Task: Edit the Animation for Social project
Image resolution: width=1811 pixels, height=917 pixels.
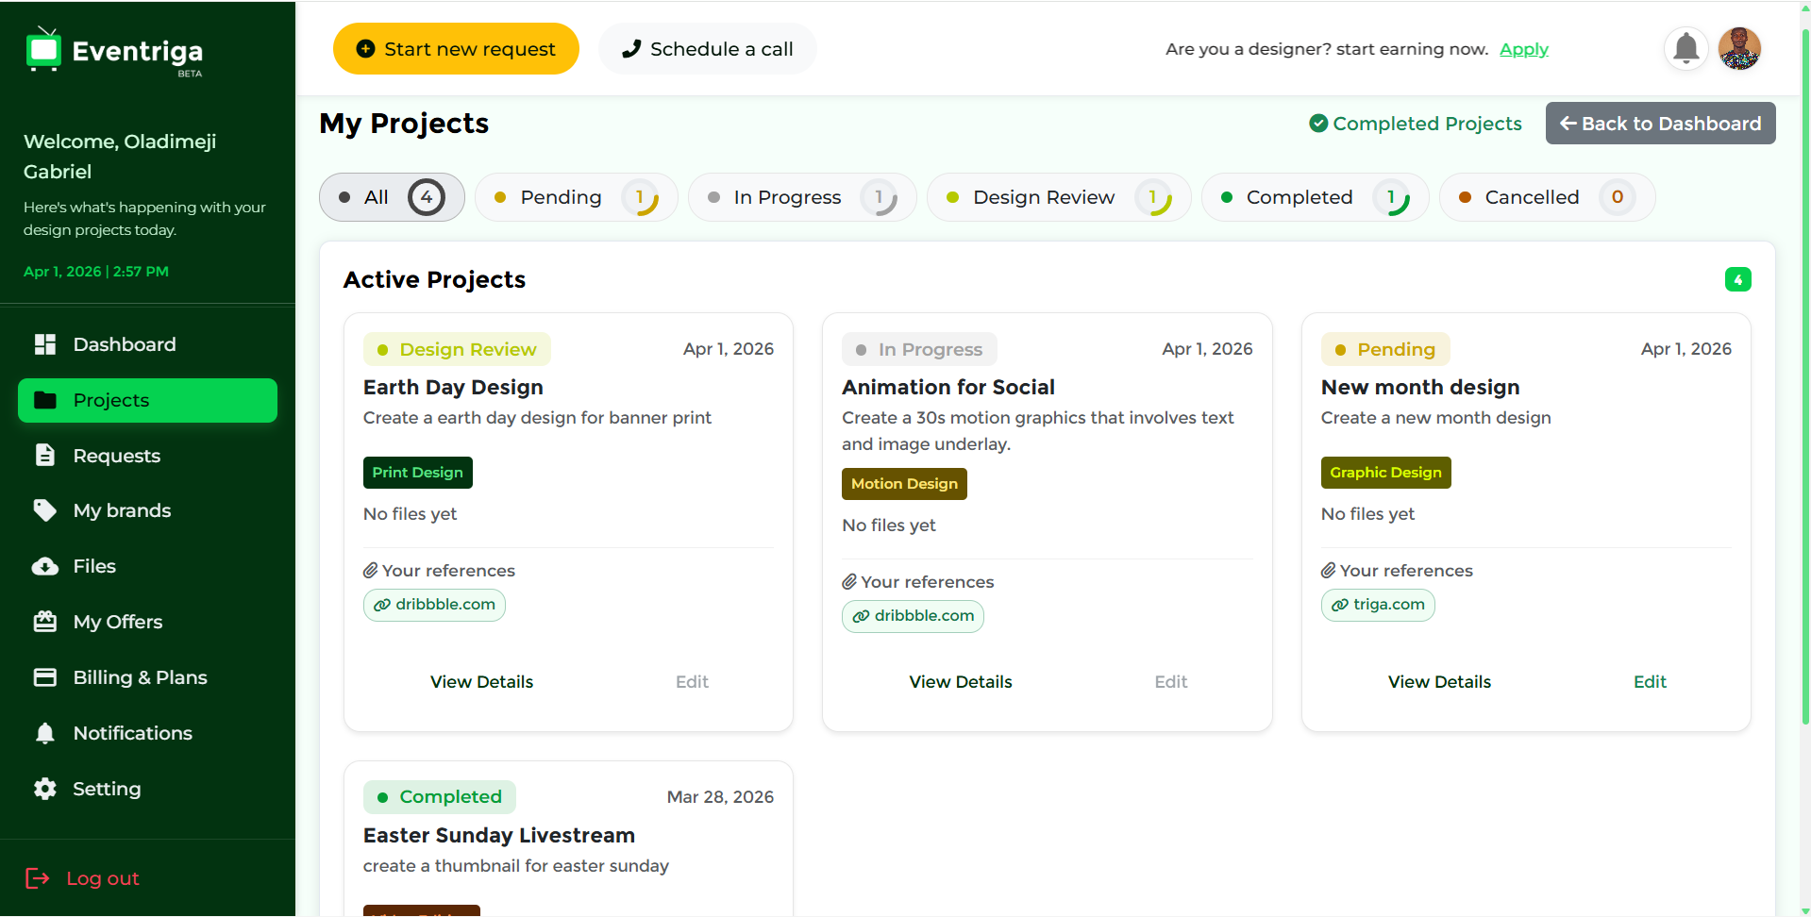Action: pos(1171,682)
